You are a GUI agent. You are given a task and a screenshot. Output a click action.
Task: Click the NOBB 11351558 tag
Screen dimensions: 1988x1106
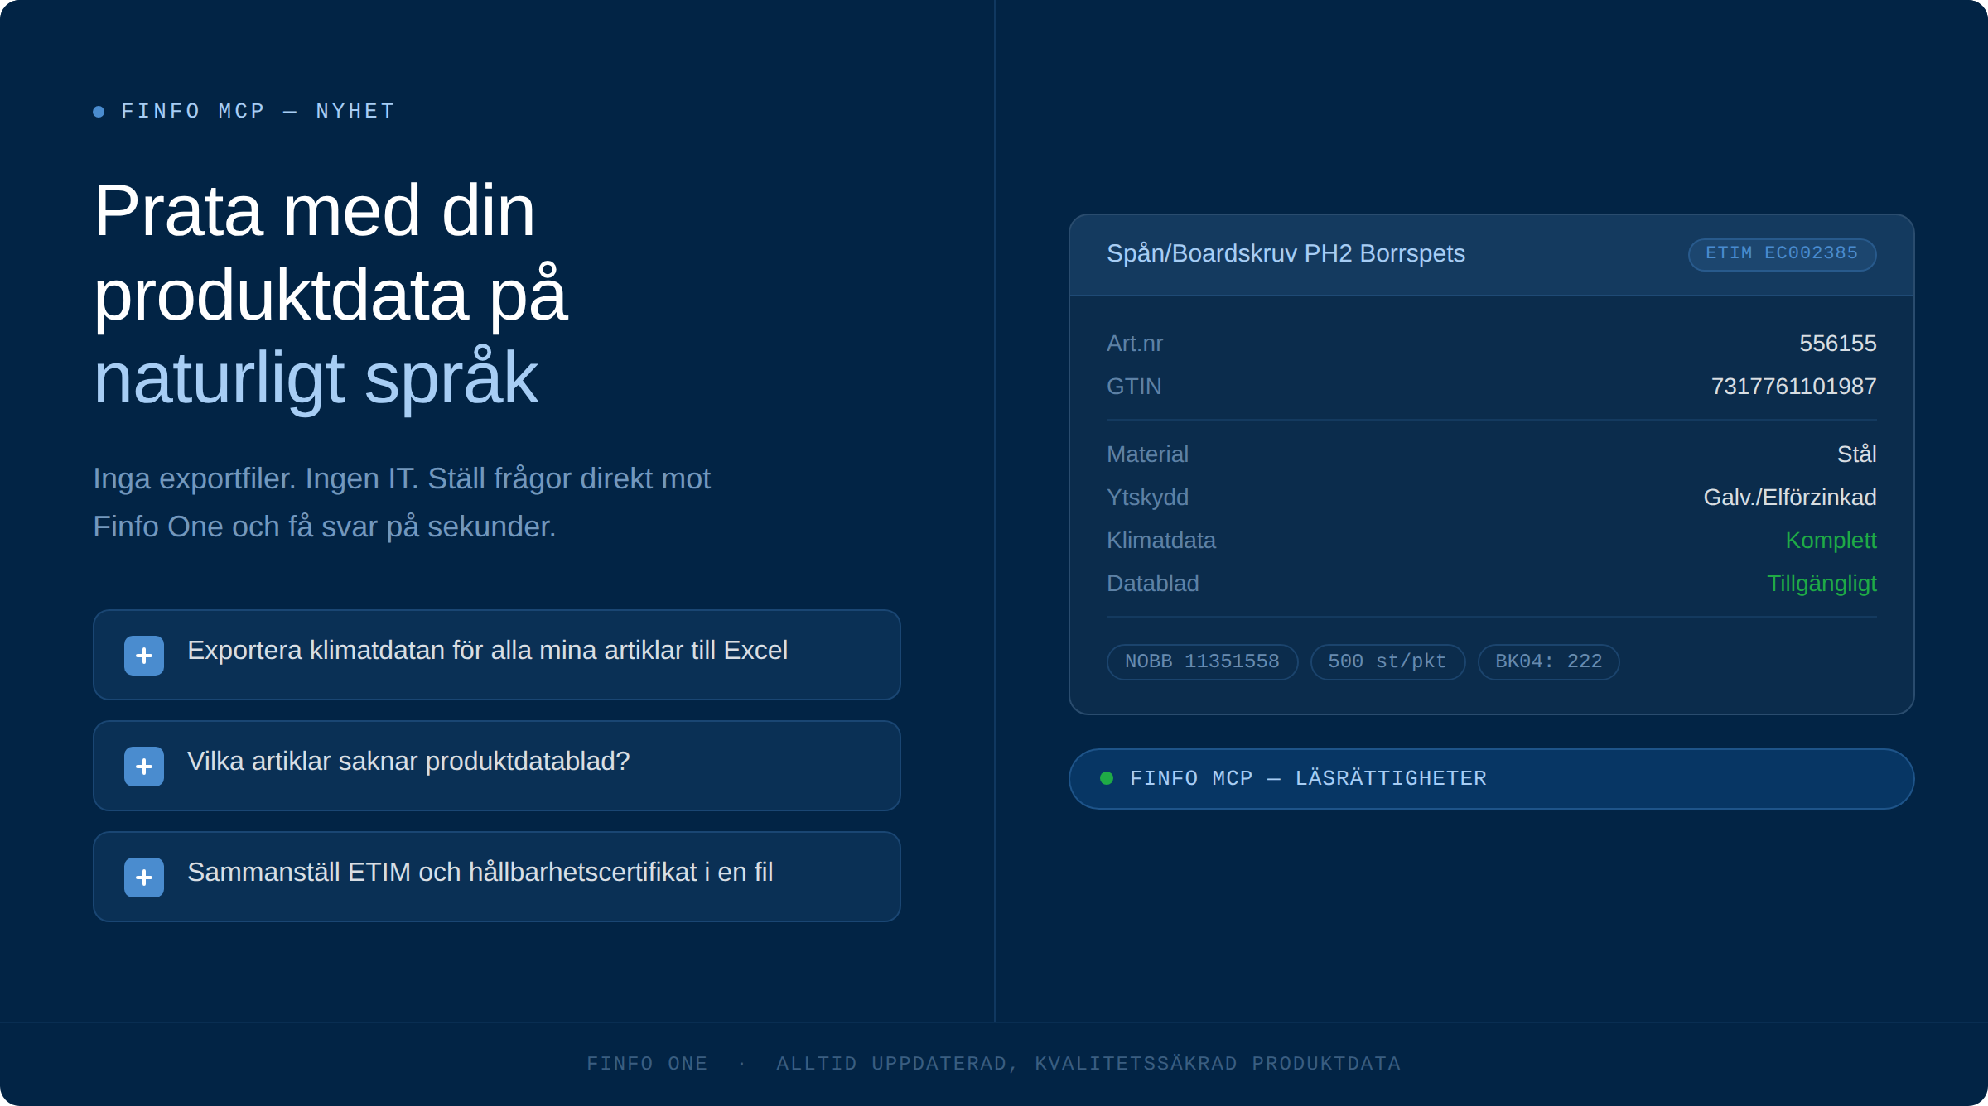tap(1202, 661)
